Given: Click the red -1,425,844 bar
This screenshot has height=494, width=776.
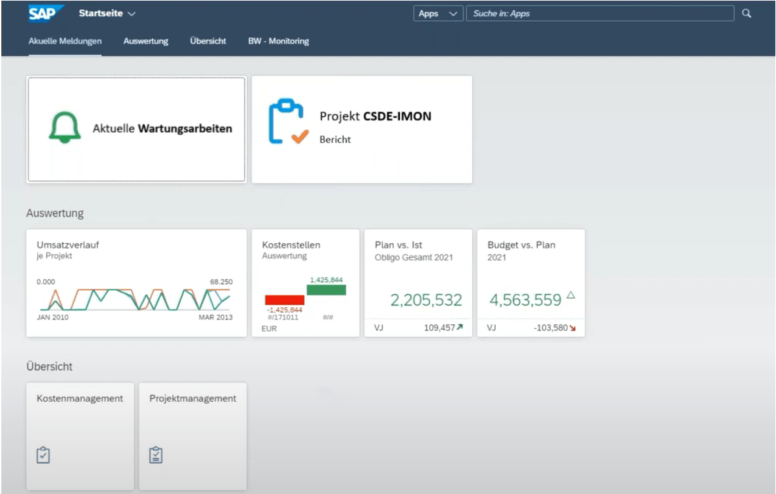Looking at the screenshot, I should [285, 300].
